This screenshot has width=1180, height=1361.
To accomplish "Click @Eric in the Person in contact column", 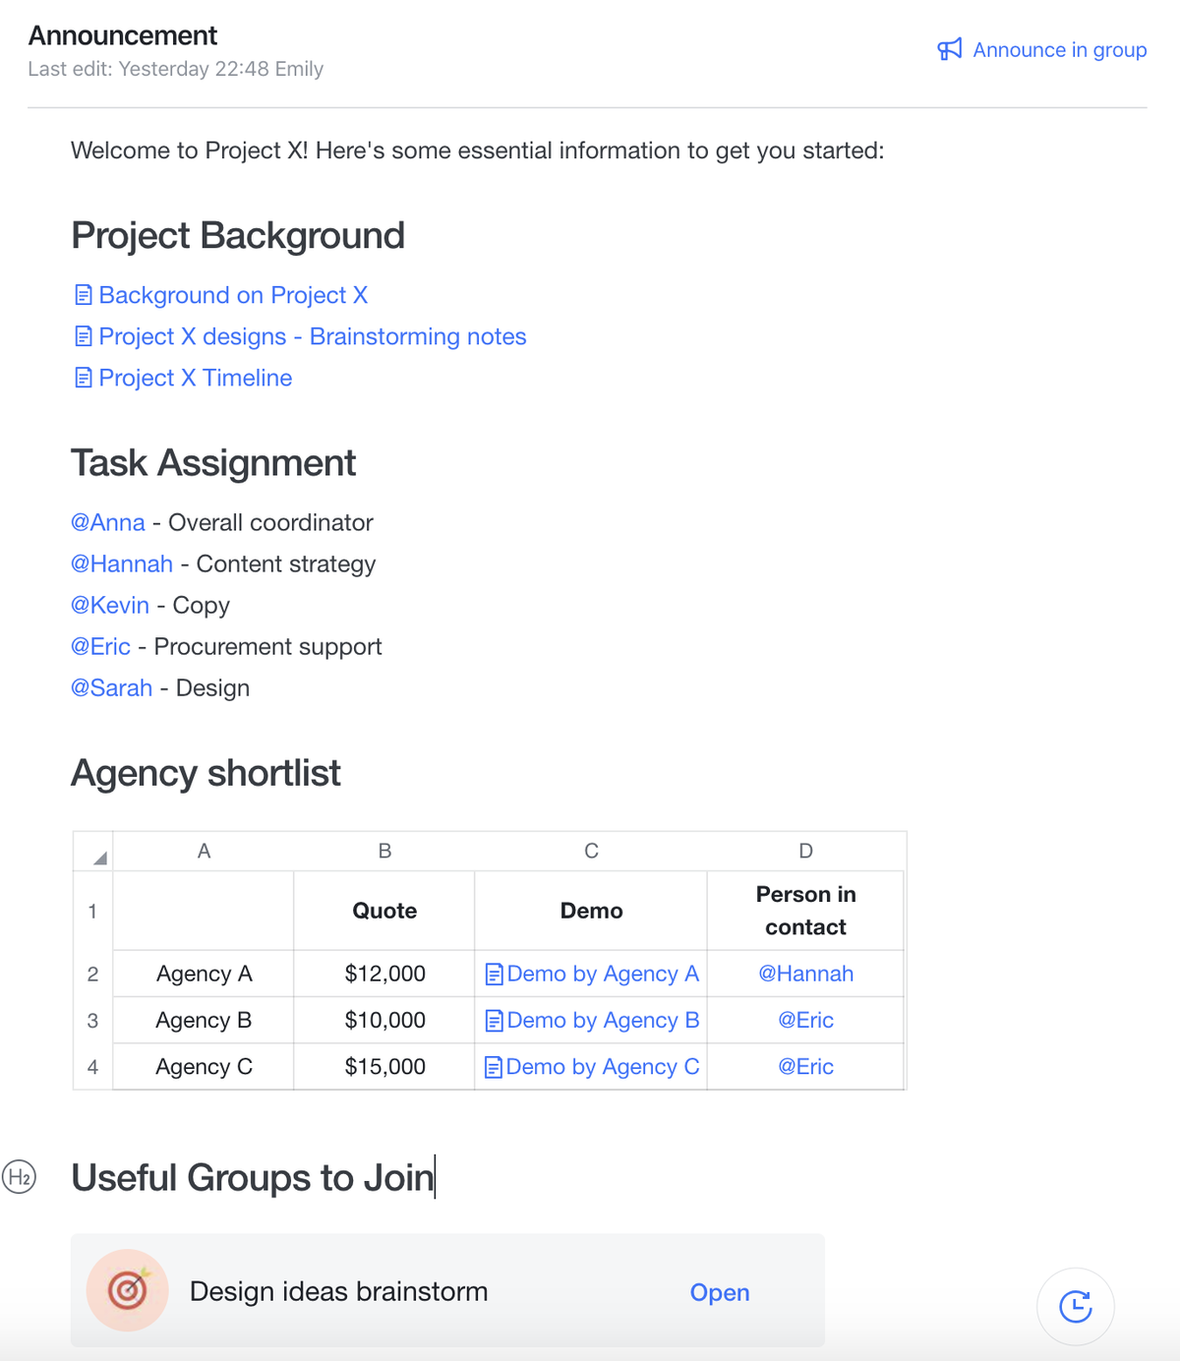I will coord(805,1020).
